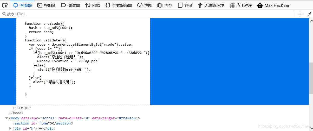Image resolution: width=313 pixels, height=131 pixels.
Task: Click the "hash = hex_md5(code);" line
Action: [51, 28]
